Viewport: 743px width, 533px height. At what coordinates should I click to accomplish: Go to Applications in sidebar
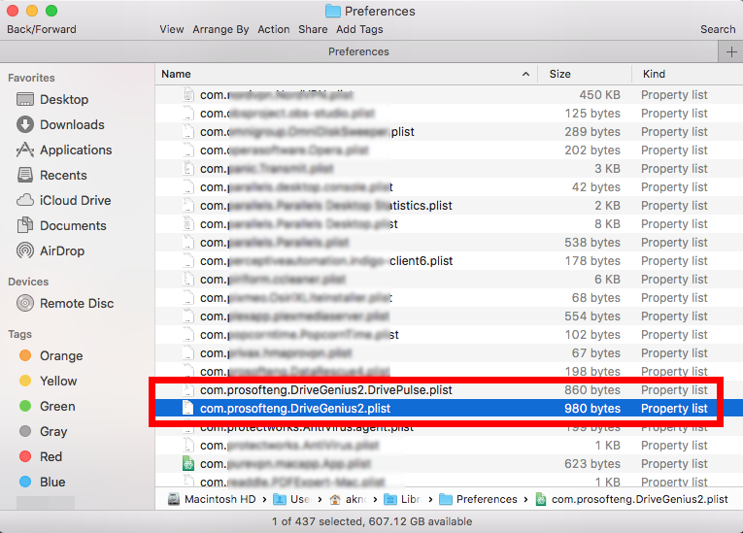pyautogui.click(x=75, y=150)
